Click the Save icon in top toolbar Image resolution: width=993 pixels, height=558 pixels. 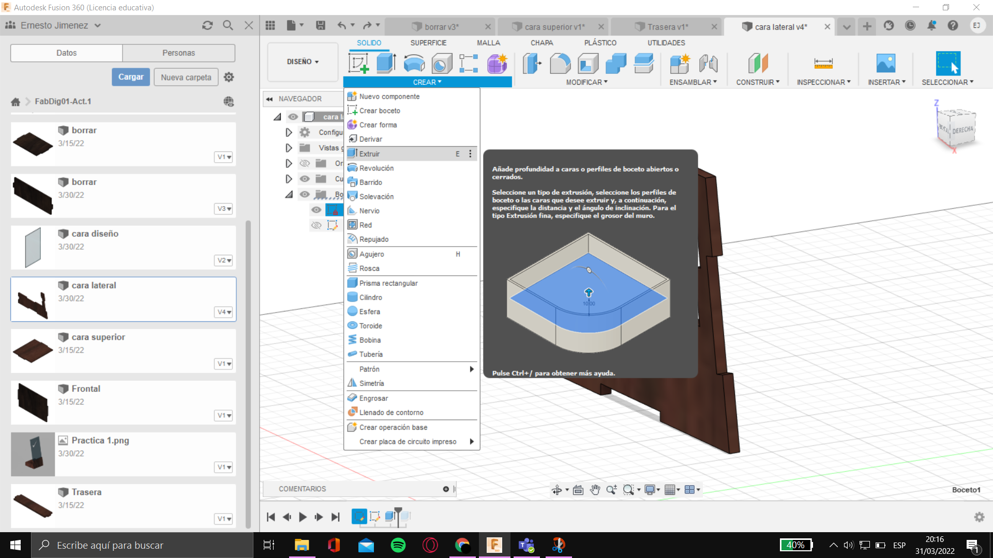click(321, 25)
